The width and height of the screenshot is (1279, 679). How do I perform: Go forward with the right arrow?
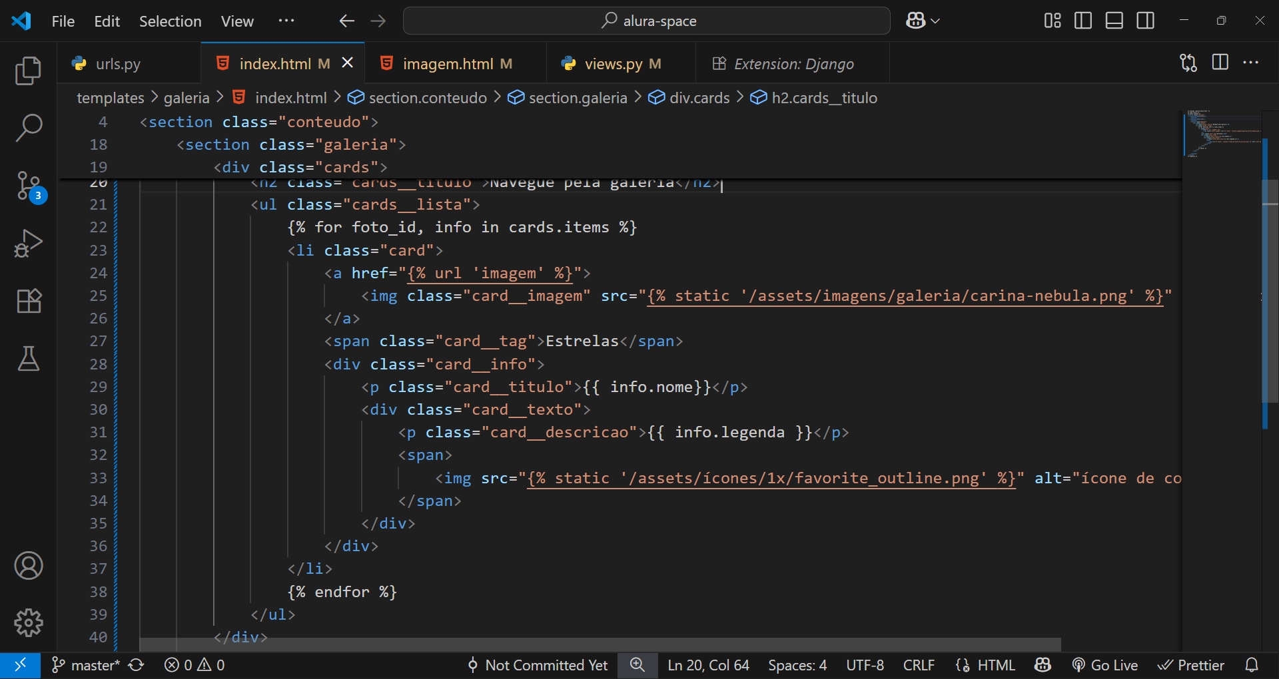[378, 21]
